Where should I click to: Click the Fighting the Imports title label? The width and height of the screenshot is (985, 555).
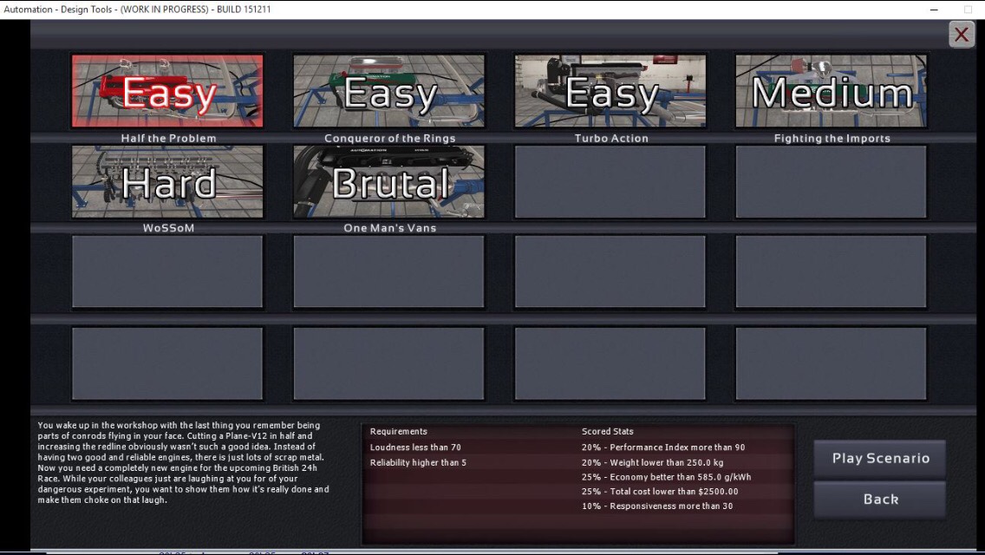pos(832,138)
